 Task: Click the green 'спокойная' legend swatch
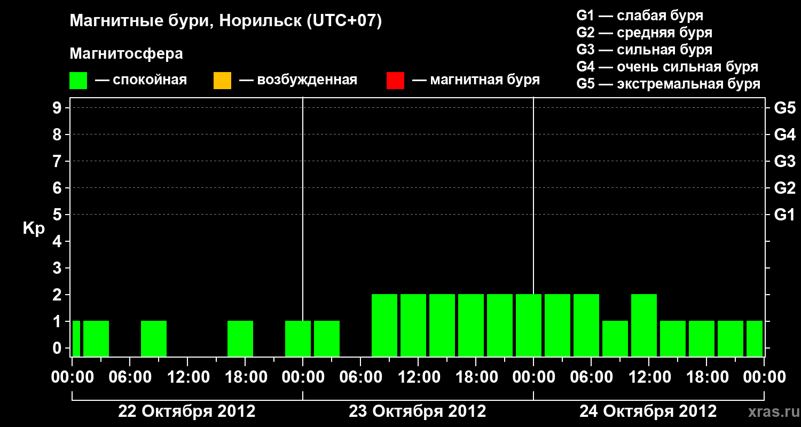pyautogui.click(x=78, y=81)
